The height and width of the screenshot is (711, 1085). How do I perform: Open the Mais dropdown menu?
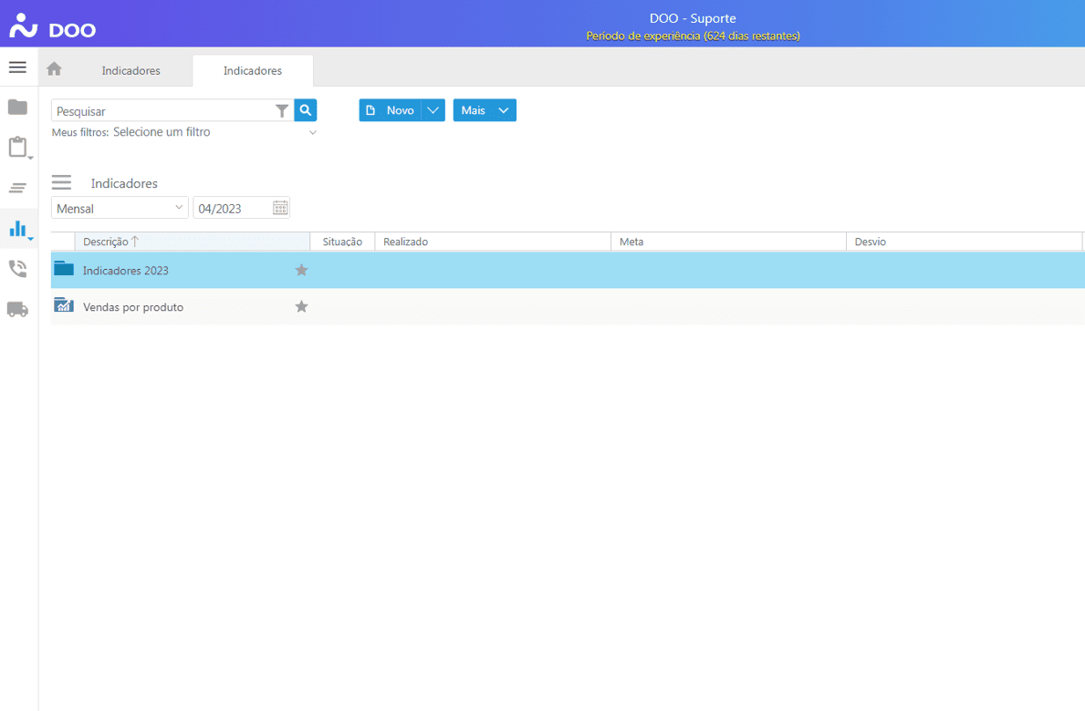(485, 110)
